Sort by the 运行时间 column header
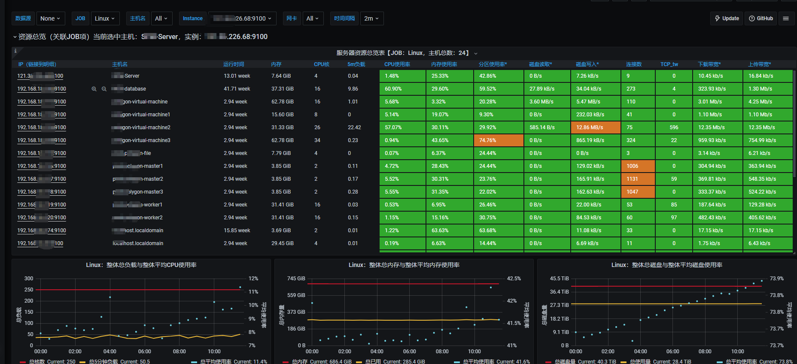The height and width of the screenshot is (364, 797). tap(234, 64)
